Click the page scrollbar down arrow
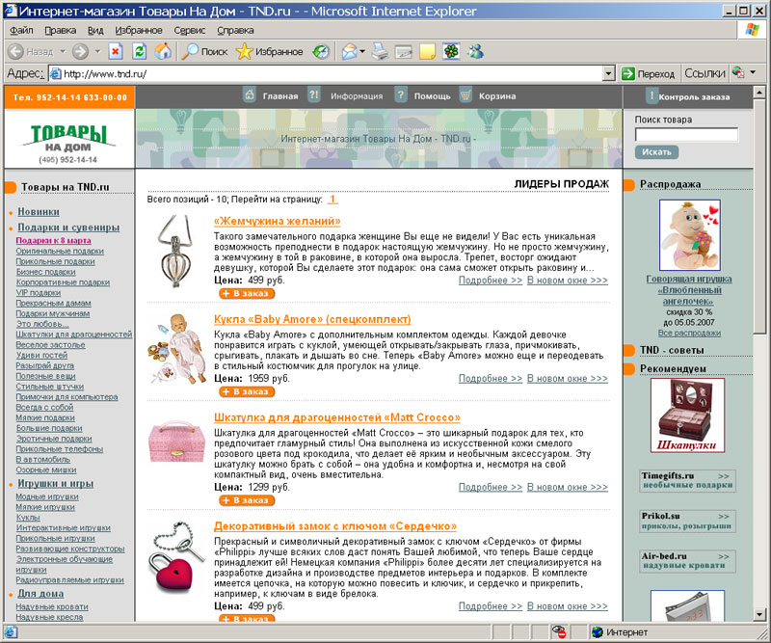The image size is (771, 643). [x=759, y=615]
